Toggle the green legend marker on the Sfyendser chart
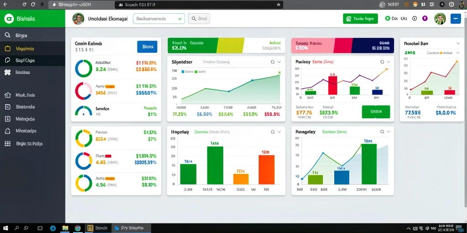Image resolution: width=467 pixels, height=233 pixels. point(196,71)
